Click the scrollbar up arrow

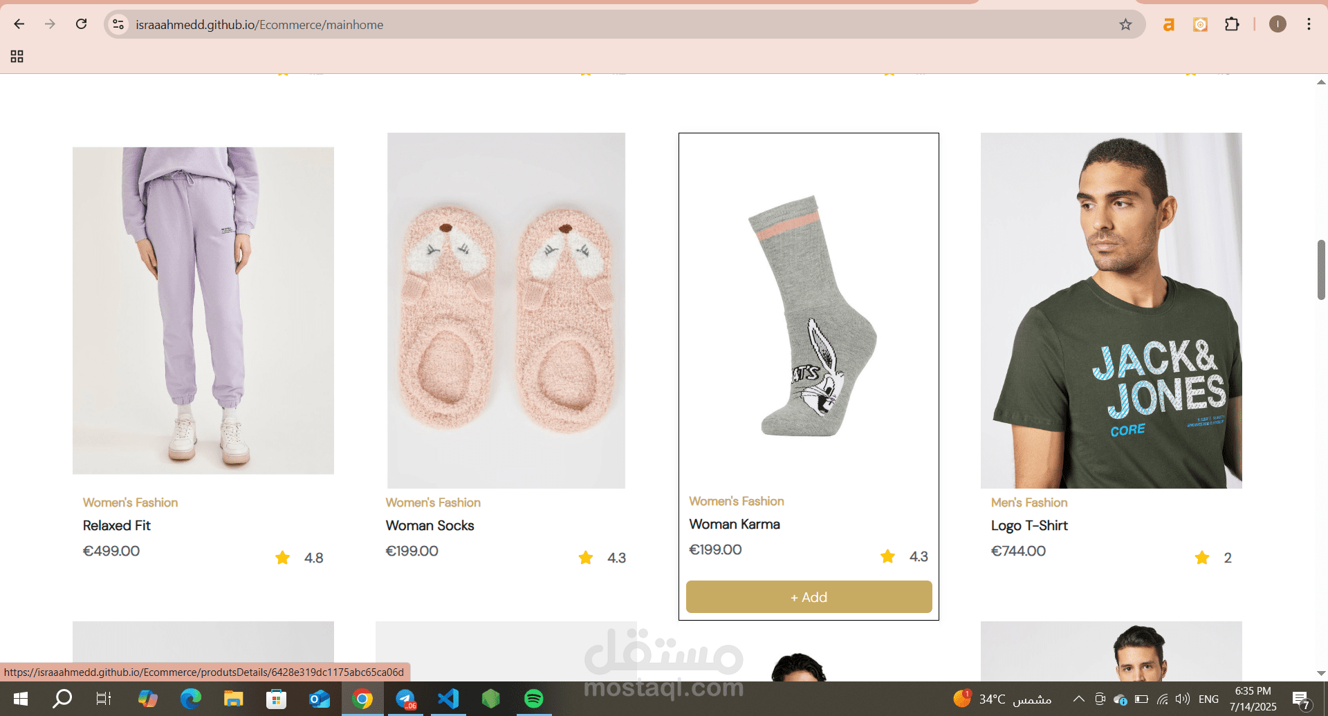(x=1321, y=82)
